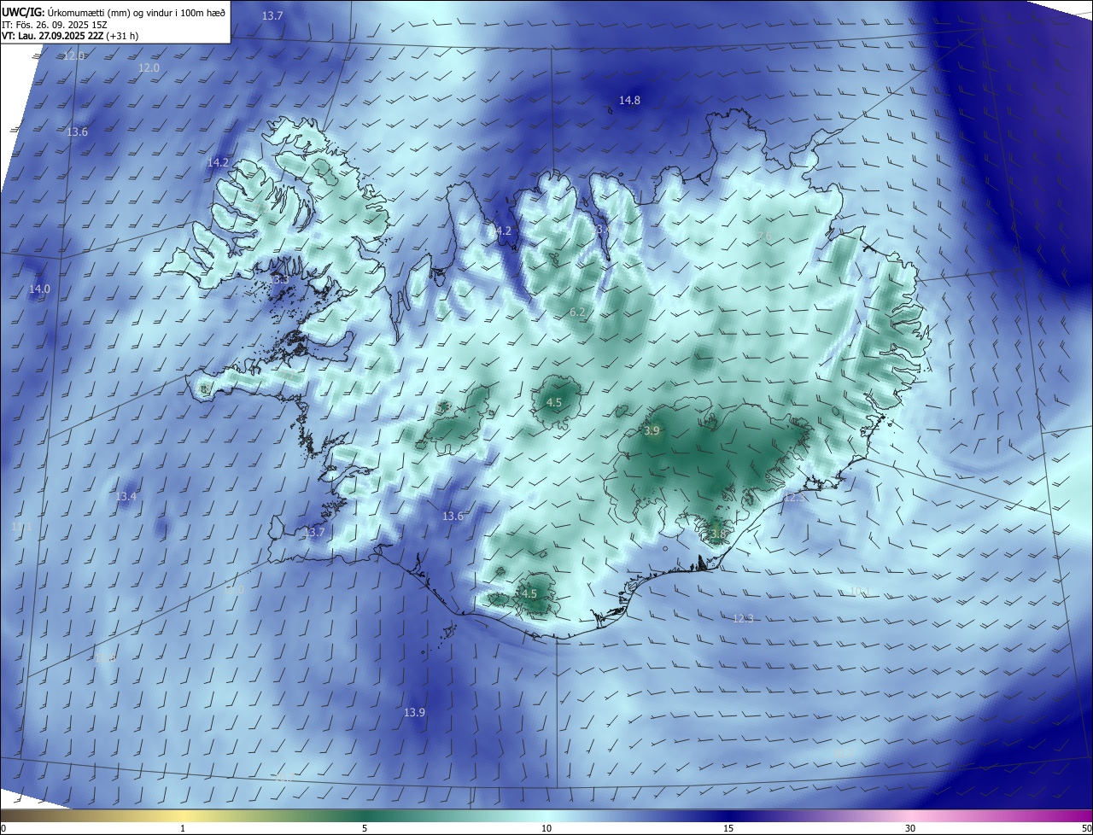The width and height of the screenshot is (1093, 835).
Task: Click the 'IT: Fös. 26. 09. 2025 15Z' line
Action: pyautogui.click(x=55, y=25)
